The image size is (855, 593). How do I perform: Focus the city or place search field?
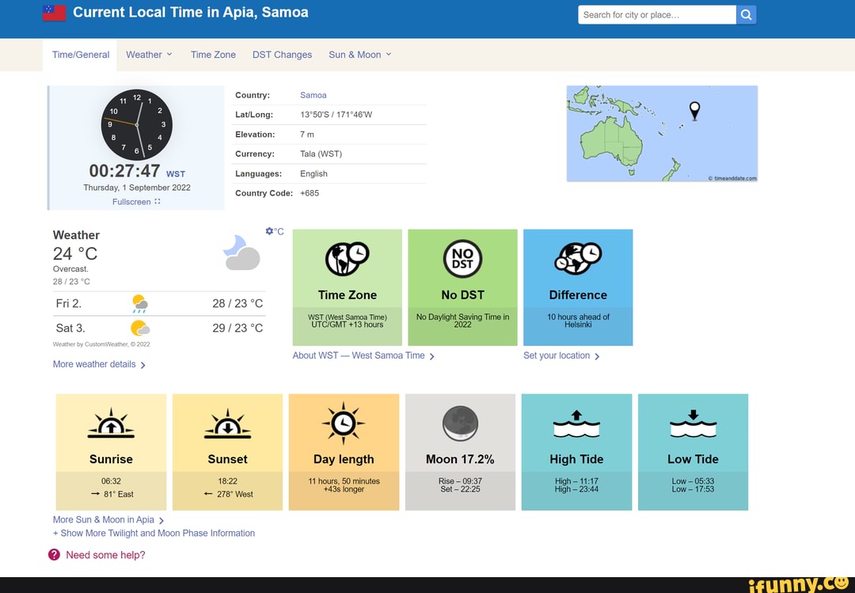tap(656, 15)
